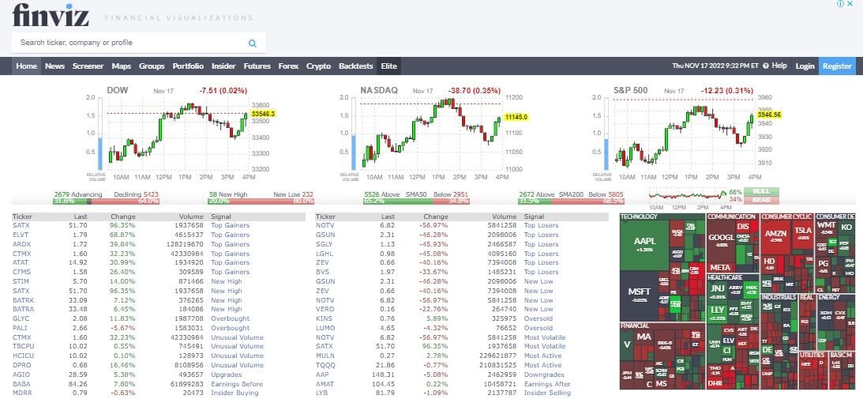Image resolution: width=863 pixels, height=399 pixels.
Task: Open the GLYC ticker link
Action: click(x=21, y=318)
